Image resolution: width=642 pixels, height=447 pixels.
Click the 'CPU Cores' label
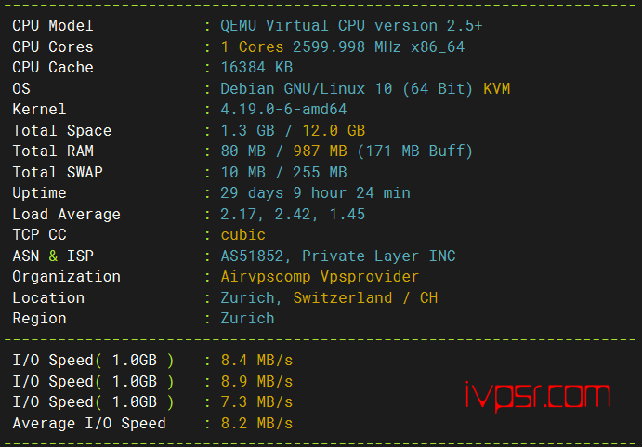point(53,46)
